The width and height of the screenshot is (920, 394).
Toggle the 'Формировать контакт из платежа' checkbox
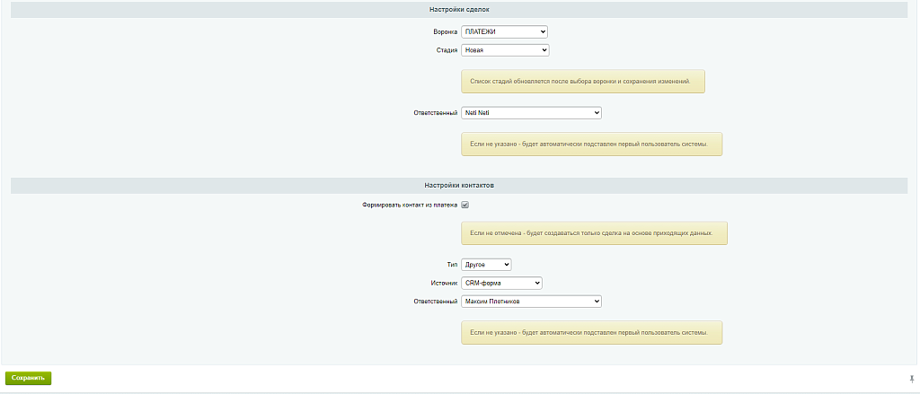point(465,205)
